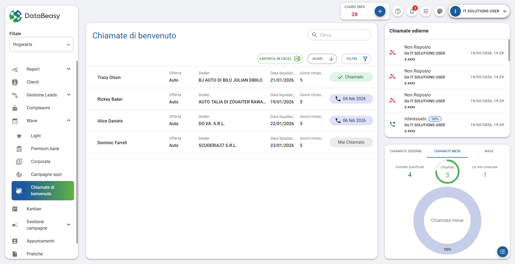Open the Hogwarts Filiale dropdown
The image size is (515, 264).
tap(41, 45)
